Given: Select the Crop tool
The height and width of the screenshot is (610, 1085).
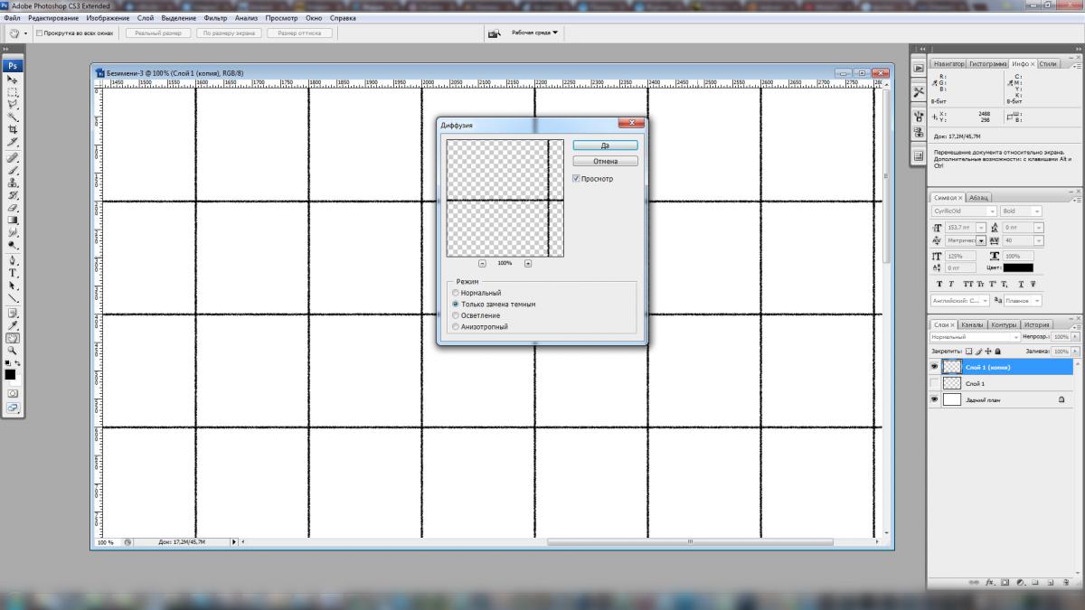Looking at the screenshot, I should coord(13,130).
